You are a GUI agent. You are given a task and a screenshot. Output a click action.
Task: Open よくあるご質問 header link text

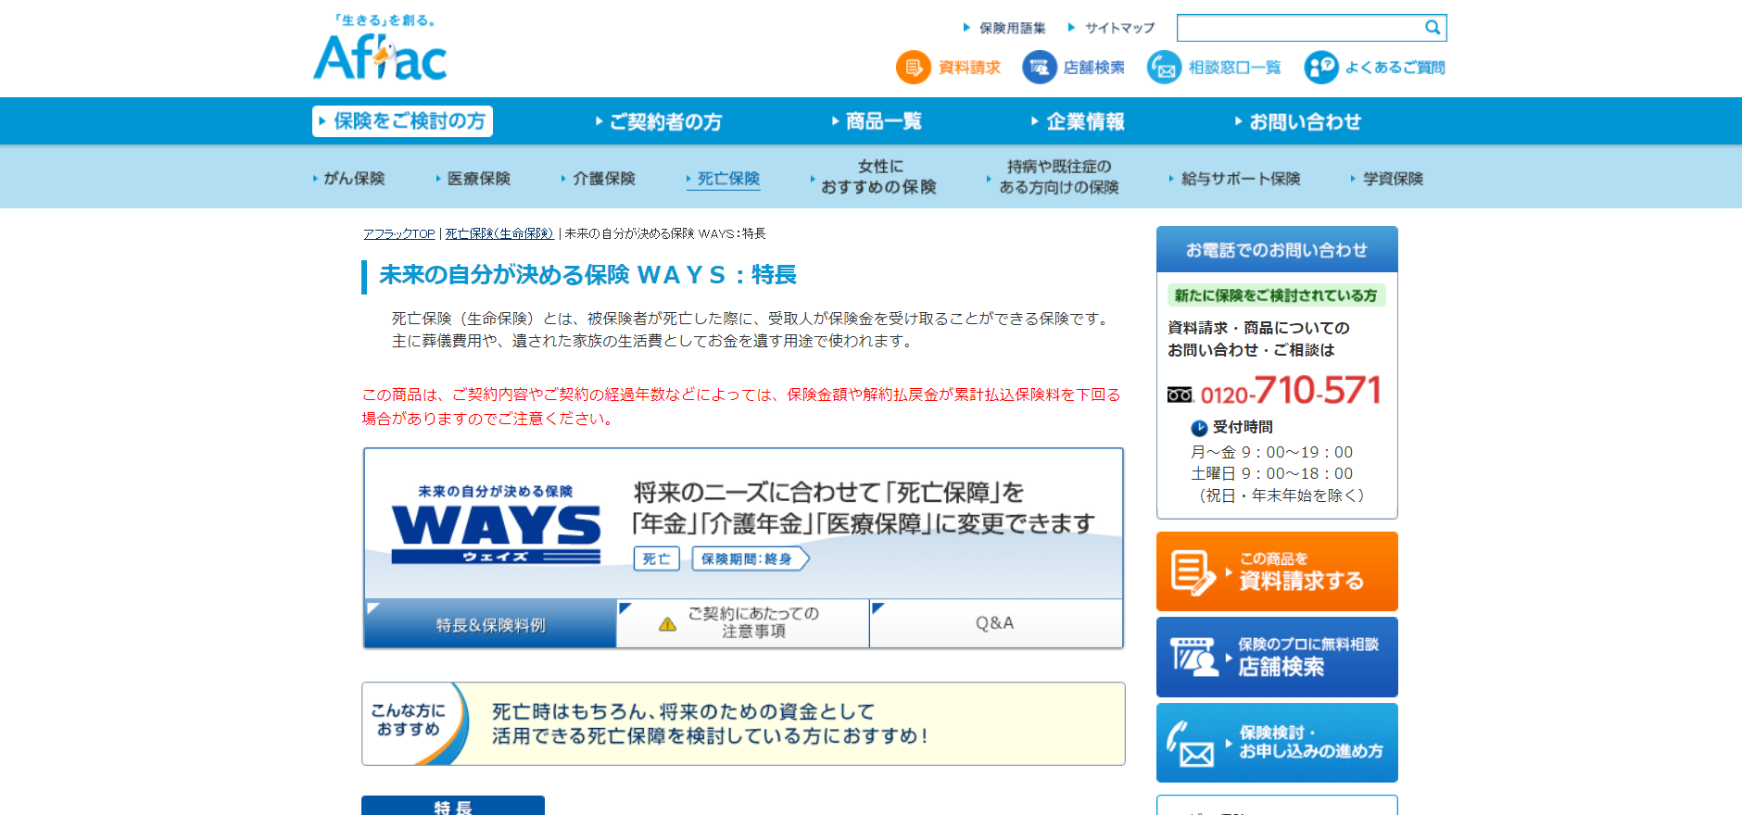pyautogui.click(x=1395, y=68)
